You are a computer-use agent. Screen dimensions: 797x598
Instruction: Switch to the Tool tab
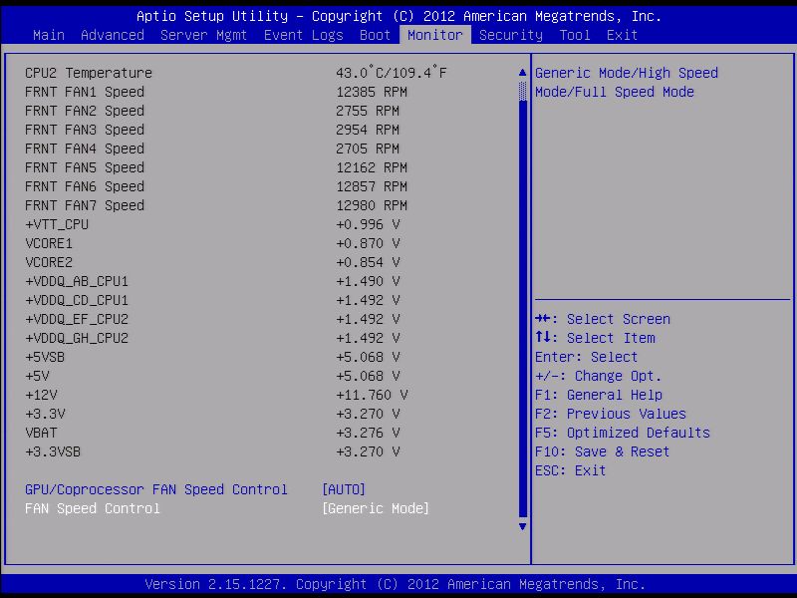[575, 35]
